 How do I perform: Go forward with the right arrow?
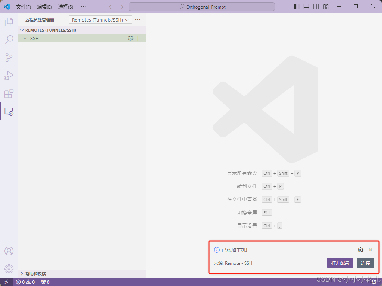tap(121, 7)
